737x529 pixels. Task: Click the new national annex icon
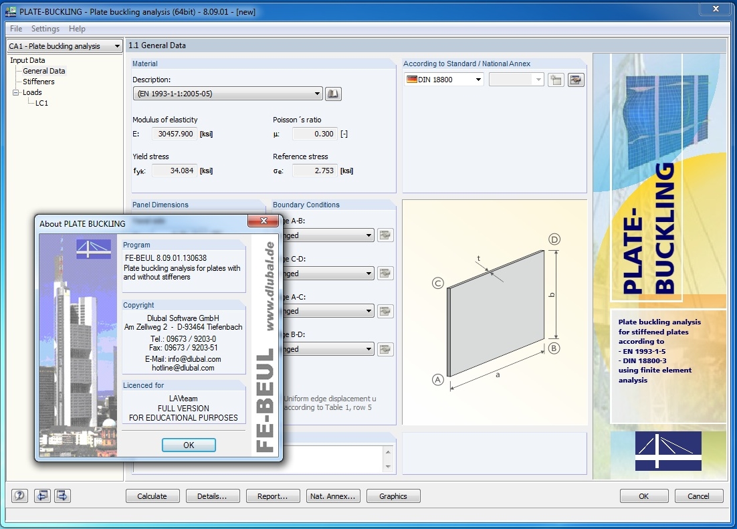(x=556, y=80)
